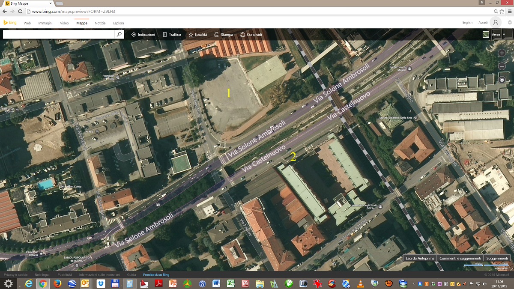514x289 pixels.
Task: Open Indicazioni directions
Action: click(143, 34)
